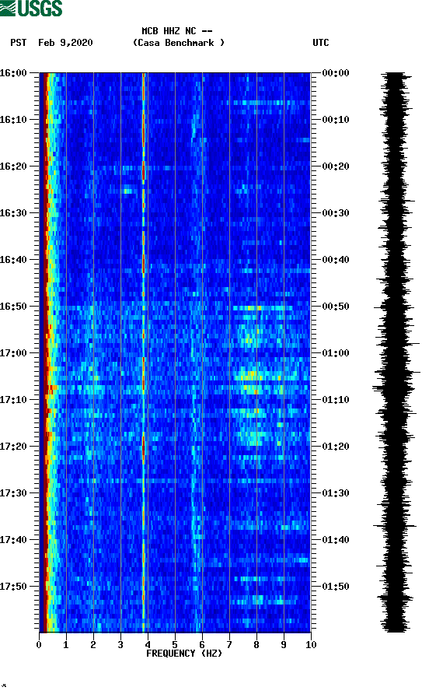Click the 17:10 PST time label

click(x=13, y=400)
